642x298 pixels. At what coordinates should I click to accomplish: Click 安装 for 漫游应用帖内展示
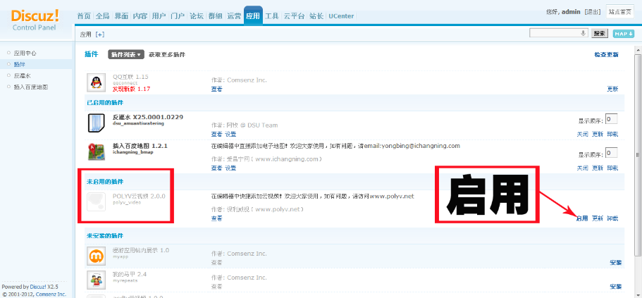pos(616,263)
